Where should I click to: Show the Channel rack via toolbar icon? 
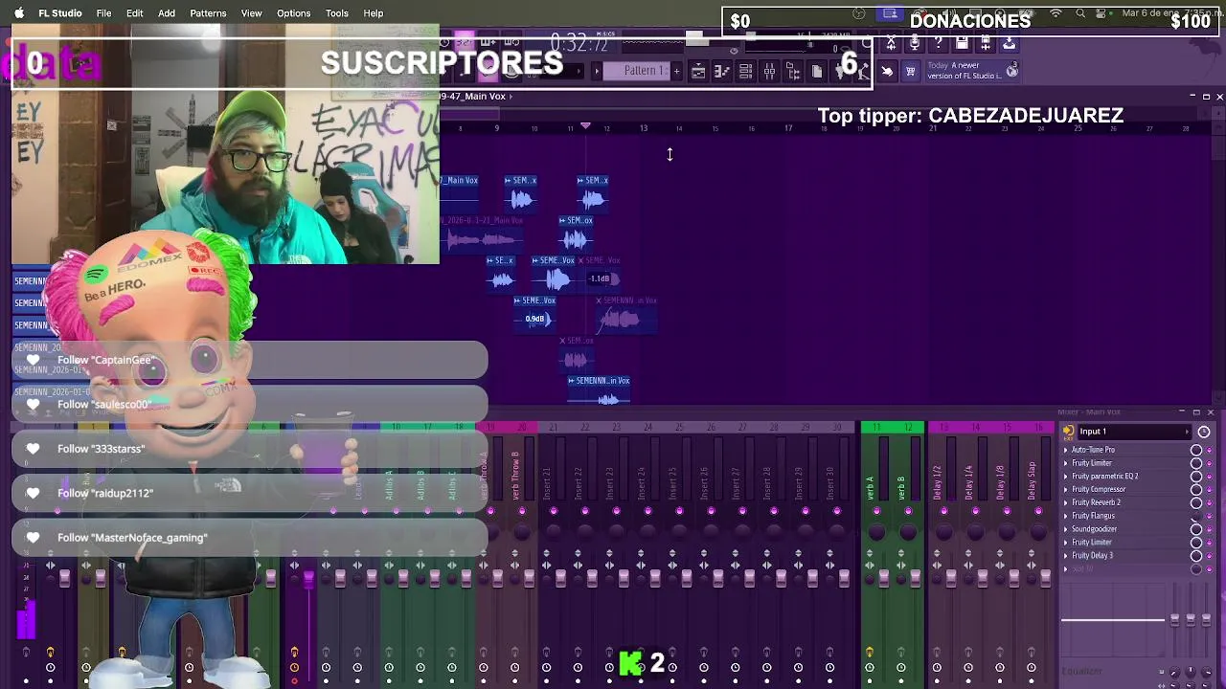tap(745, 72)
